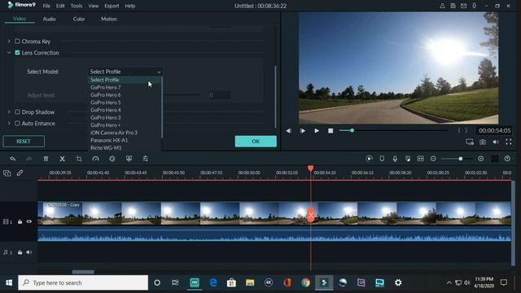
Task: Split the clip with the scissors icon
Action: click(x=62, y=159)
